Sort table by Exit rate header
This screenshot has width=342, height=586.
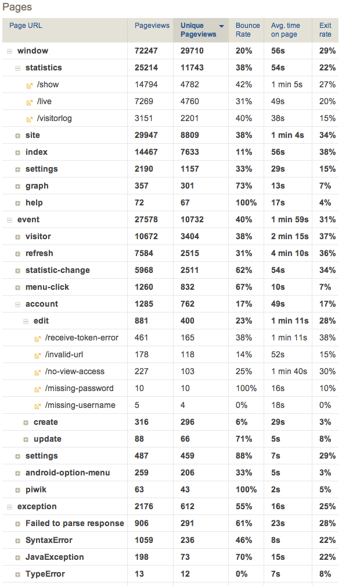[x=325, y=30]
